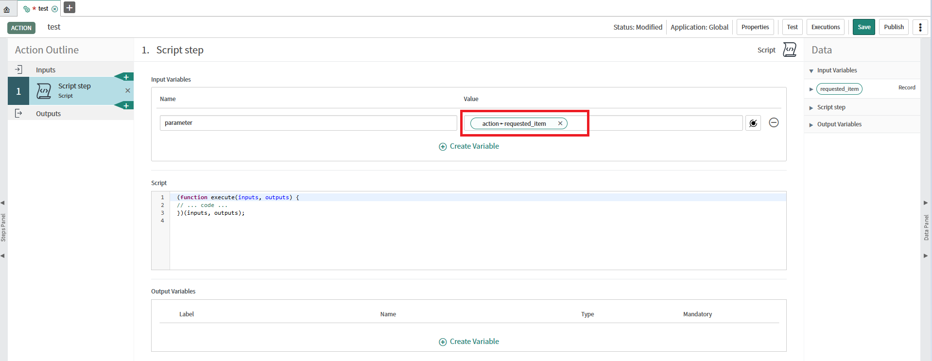Publish the action

click(x=894, y=27)
